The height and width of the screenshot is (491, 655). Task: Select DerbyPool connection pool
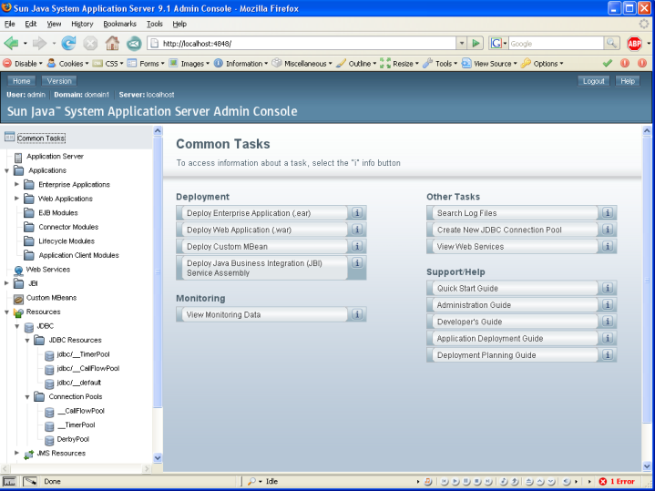[73, 439]
